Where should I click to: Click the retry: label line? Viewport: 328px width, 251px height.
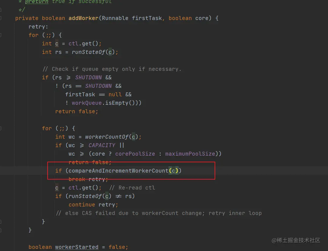click(38, 27)
